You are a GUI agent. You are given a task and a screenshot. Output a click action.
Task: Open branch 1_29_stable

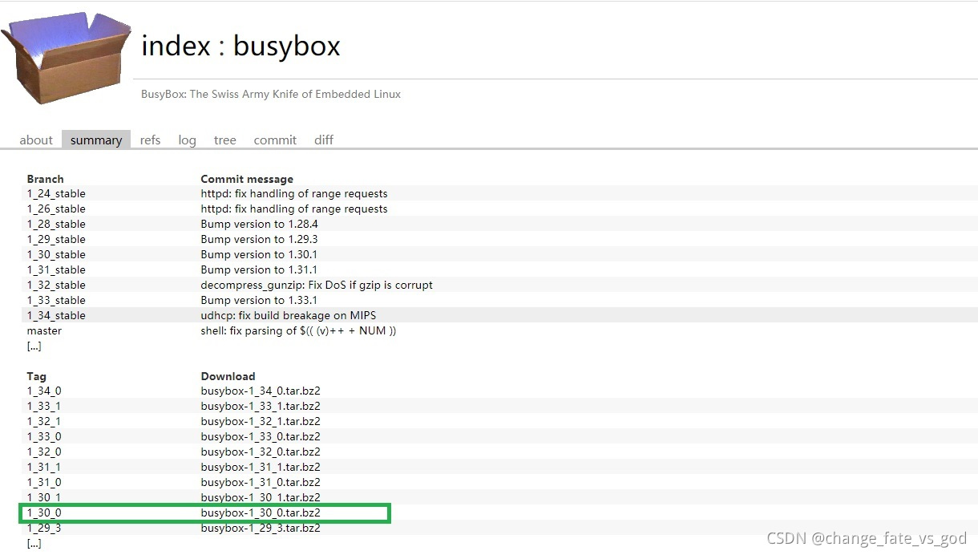[56, 239]
